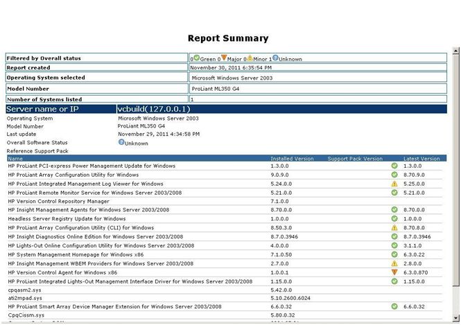461x325 pixels.
Task: Click the vertical scrollbar thumb
Action: click(x=455, y=170)
